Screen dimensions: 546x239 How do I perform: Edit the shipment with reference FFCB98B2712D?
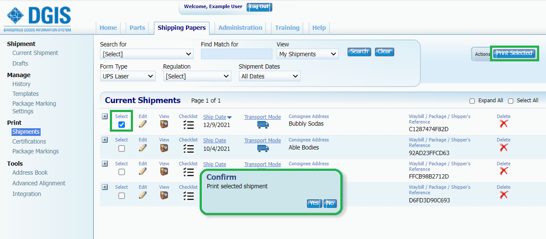(x=143, y=171)
